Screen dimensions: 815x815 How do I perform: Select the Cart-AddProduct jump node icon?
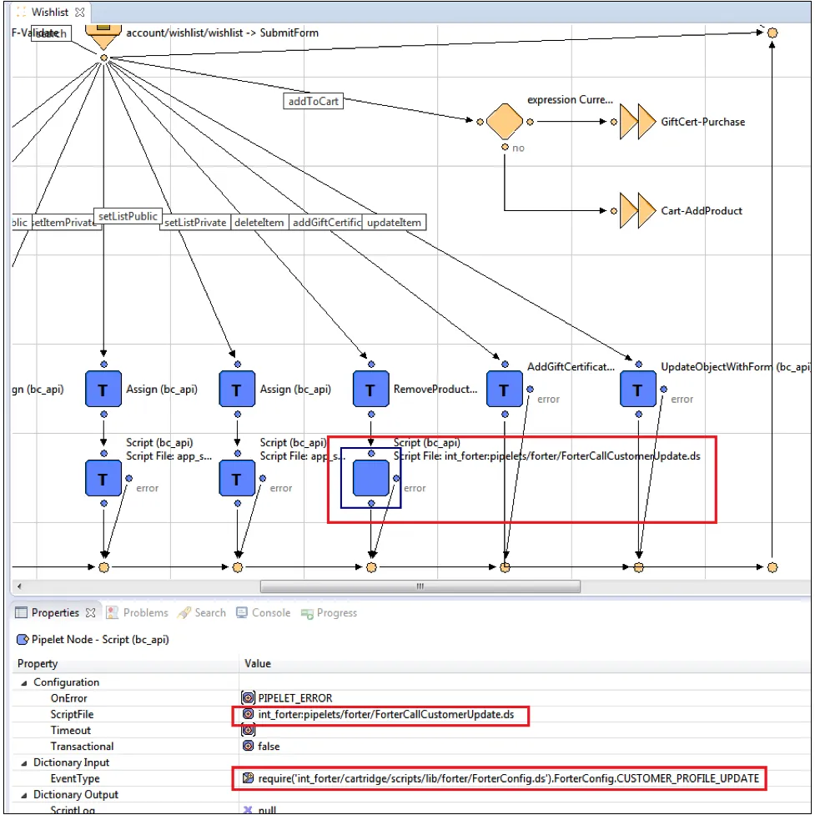click(x=638, y=210)
